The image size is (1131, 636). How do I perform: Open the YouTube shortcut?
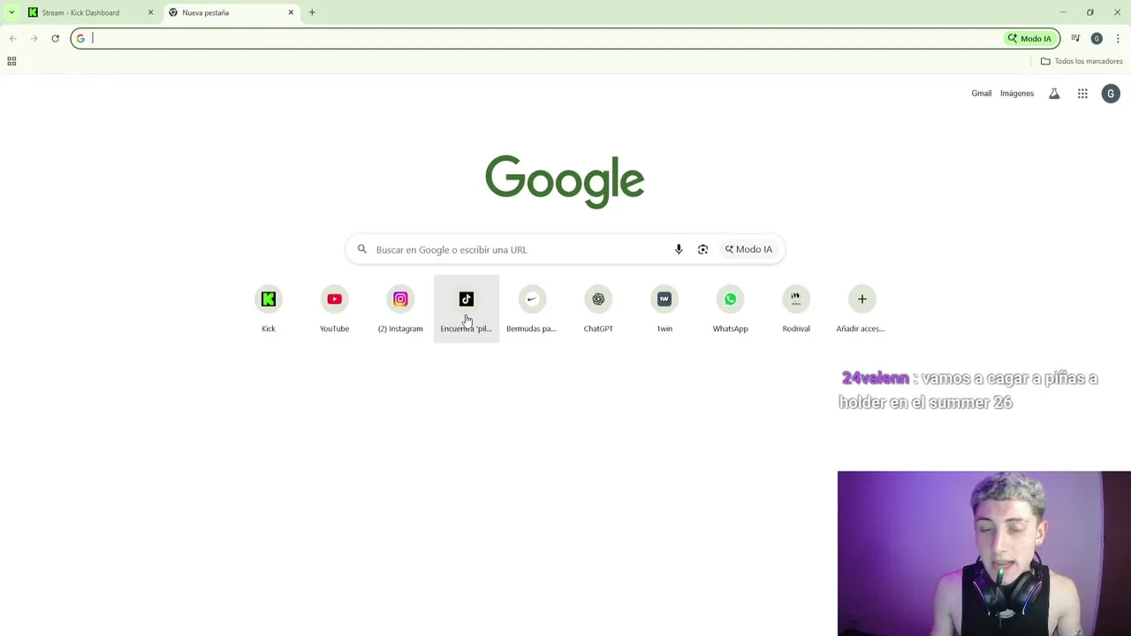point(334,309)
